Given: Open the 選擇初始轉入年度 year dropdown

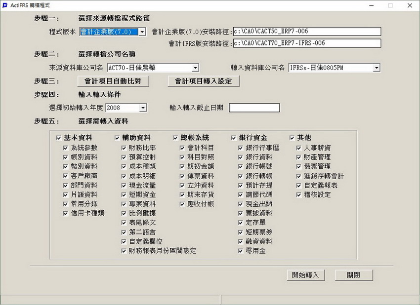Looking at the screenshot, I should click(x=143, y=108).
